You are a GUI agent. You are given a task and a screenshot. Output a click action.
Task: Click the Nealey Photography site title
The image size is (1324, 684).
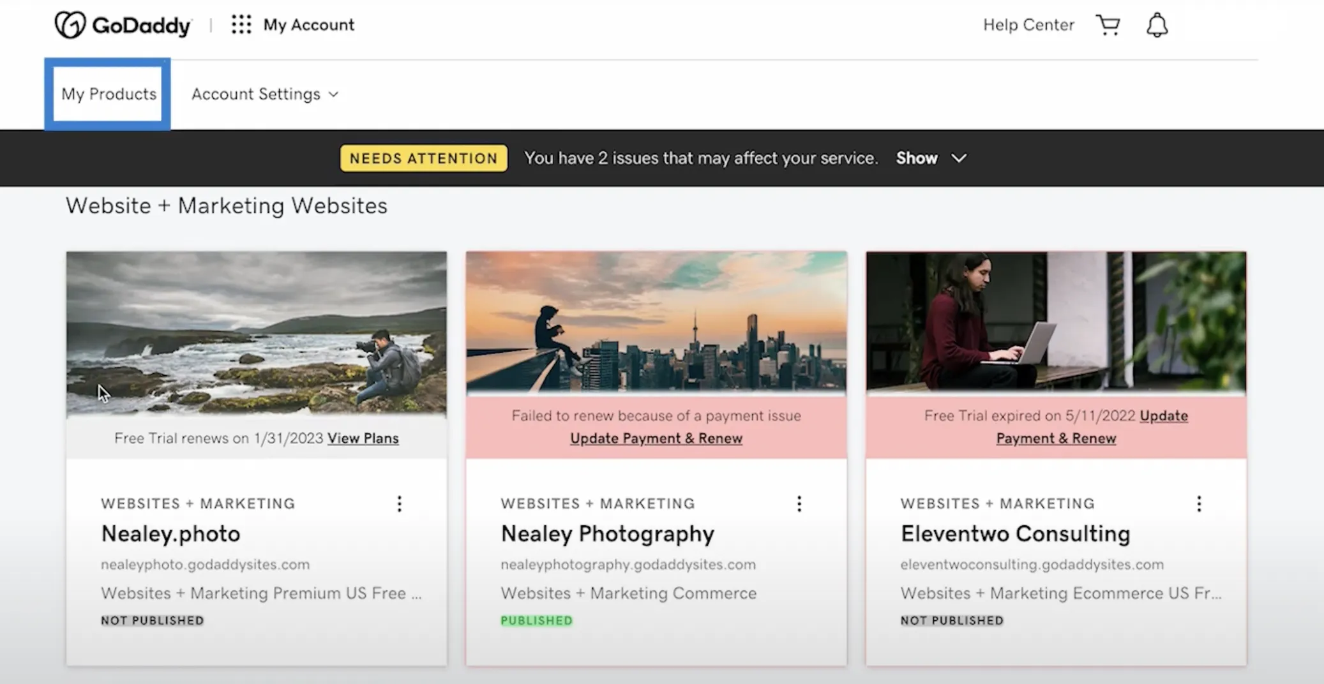tap(607, 534)
